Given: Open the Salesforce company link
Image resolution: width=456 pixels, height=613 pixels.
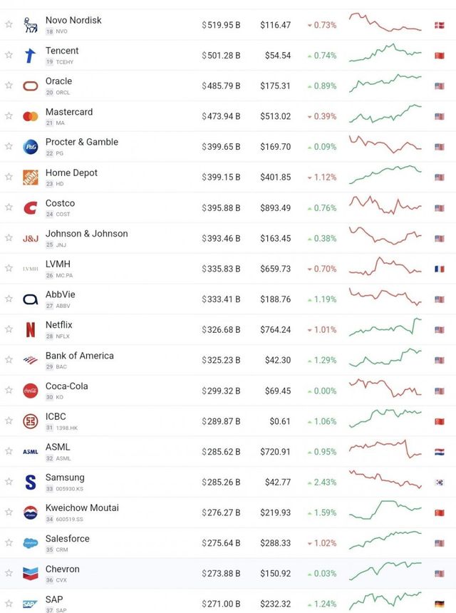Looking at the screenshot, I should click(x=67, y=539).
